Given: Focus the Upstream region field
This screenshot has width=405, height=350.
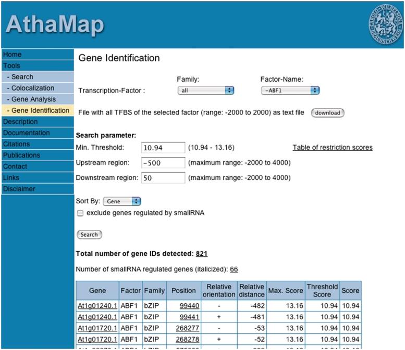Looking at the screenshot, I should 163,163.
